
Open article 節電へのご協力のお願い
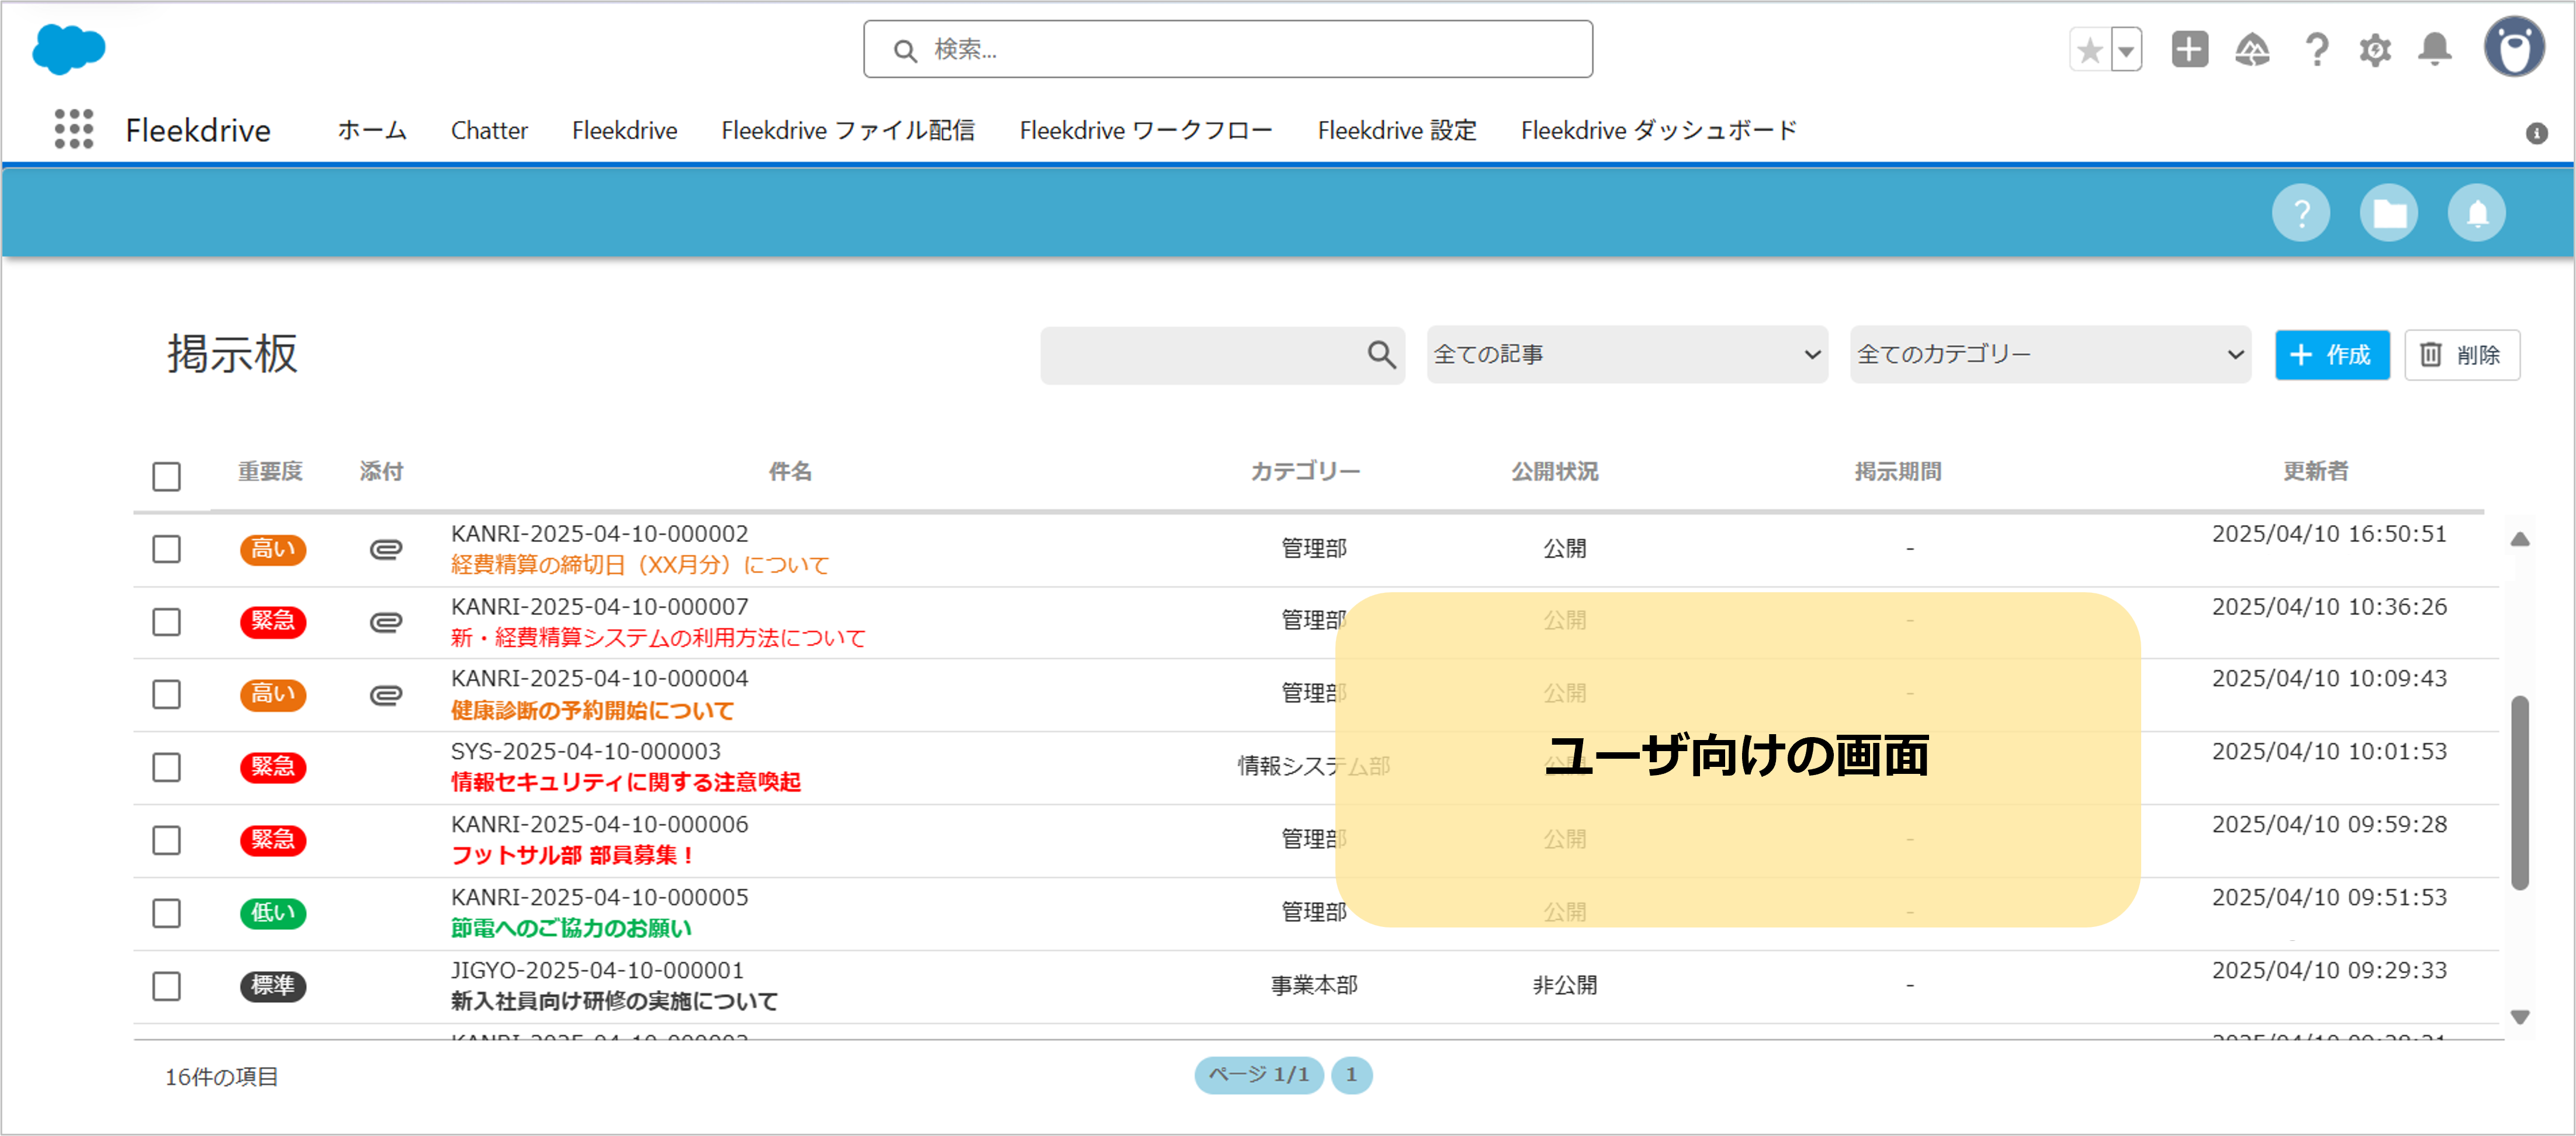pos(571,929)
